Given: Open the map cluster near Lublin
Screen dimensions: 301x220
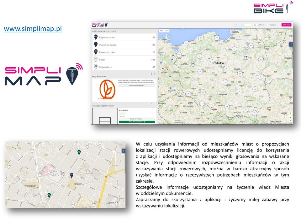Looking at the screenshot, I should [x=255, y=89].
